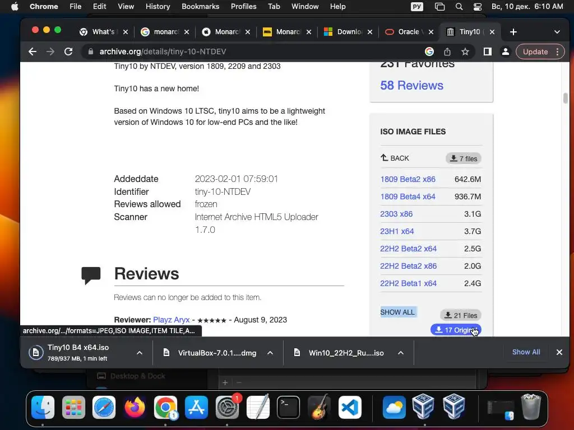Open Finder from the Dock
Image resolution: width=574 pixels, height=430 pixels.
click(43, 407)
